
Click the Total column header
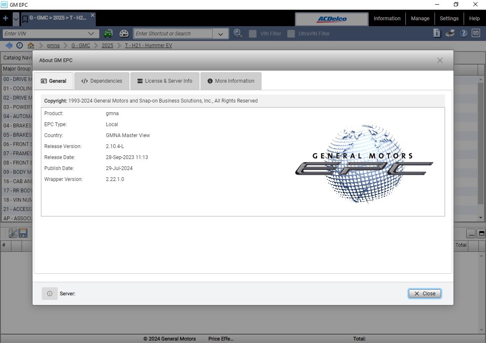coord(461,245)
